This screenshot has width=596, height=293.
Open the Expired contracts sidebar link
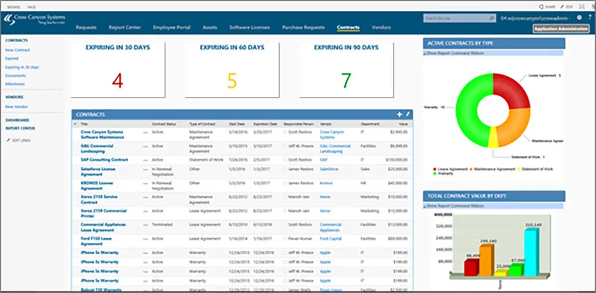tap(12, 59)
